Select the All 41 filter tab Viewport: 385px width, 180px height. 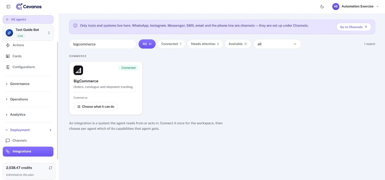tap(147, 44)
